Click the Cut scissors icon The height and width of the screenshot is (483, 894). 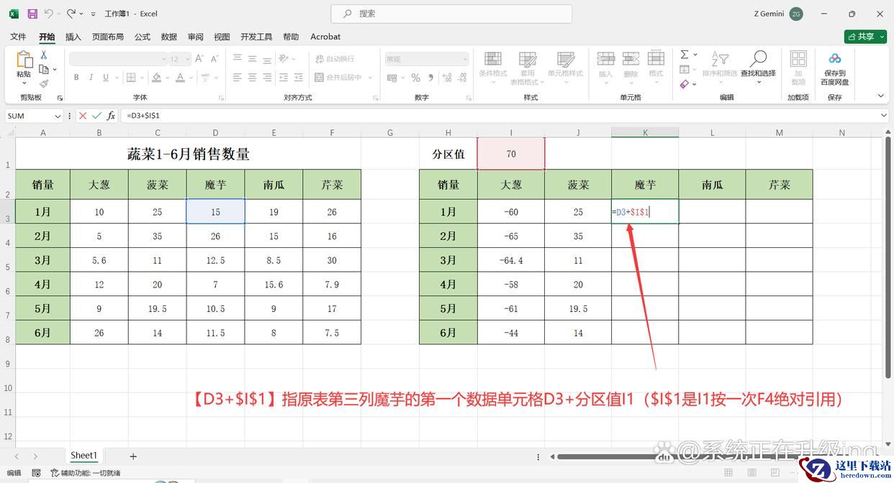pyautogui.click(x=44, y=55)
